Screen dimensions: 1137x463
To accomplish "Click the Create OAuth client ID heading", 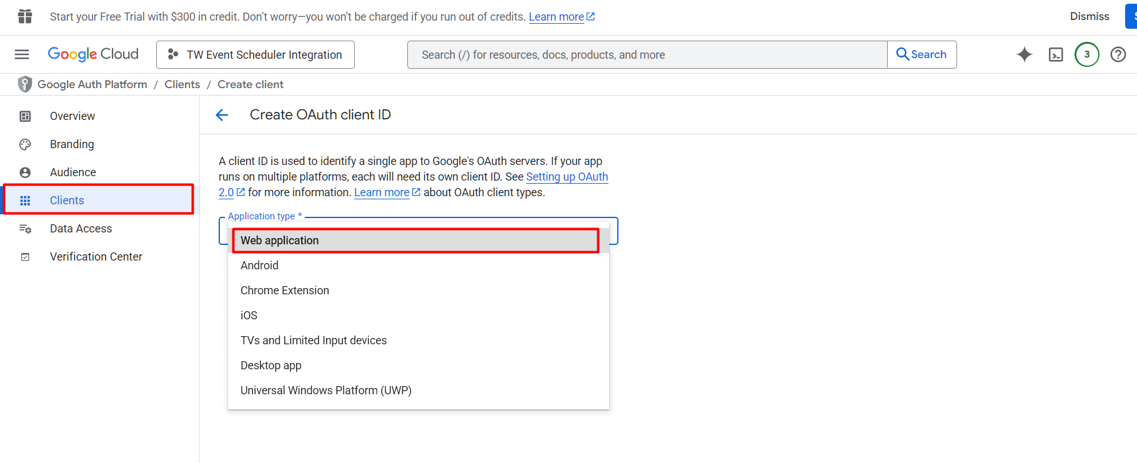I will click(320, 115).
